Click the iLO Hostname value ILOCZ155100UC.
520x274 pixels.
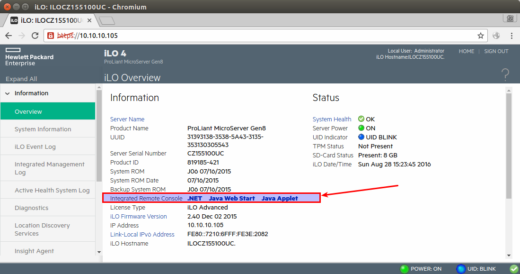[x=211, y=244]
